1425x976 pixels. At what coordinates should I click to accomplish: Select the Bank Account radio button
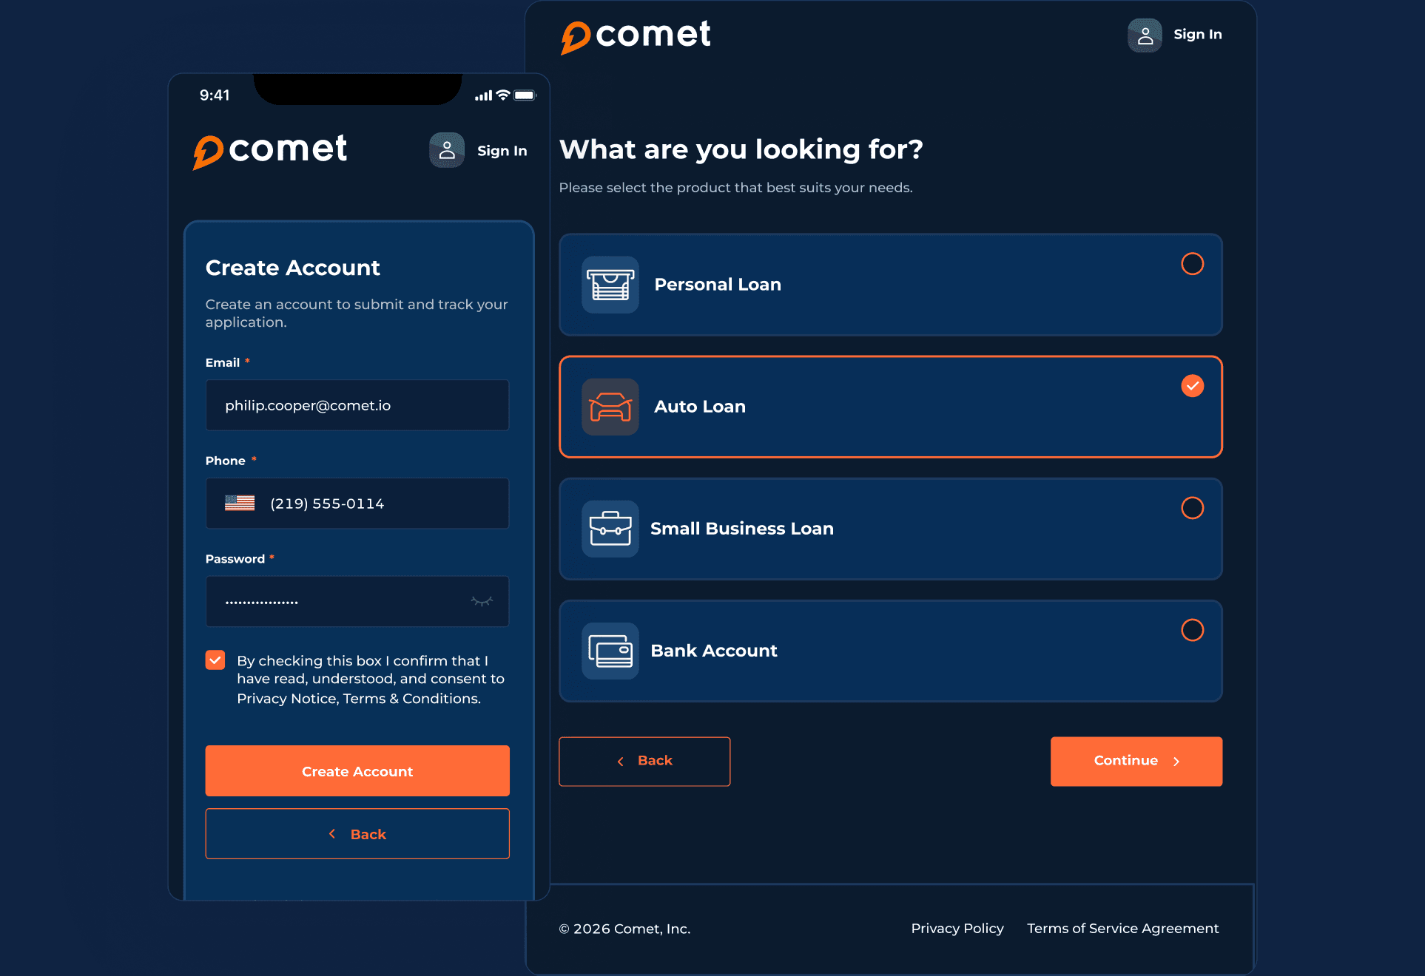(x=1192, y=630)
